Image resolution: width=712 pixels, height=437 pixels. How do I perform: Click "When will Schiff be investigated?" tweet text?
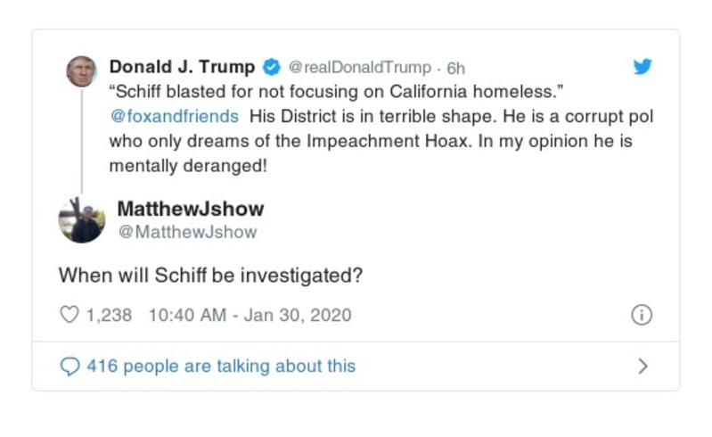(210, 275)
